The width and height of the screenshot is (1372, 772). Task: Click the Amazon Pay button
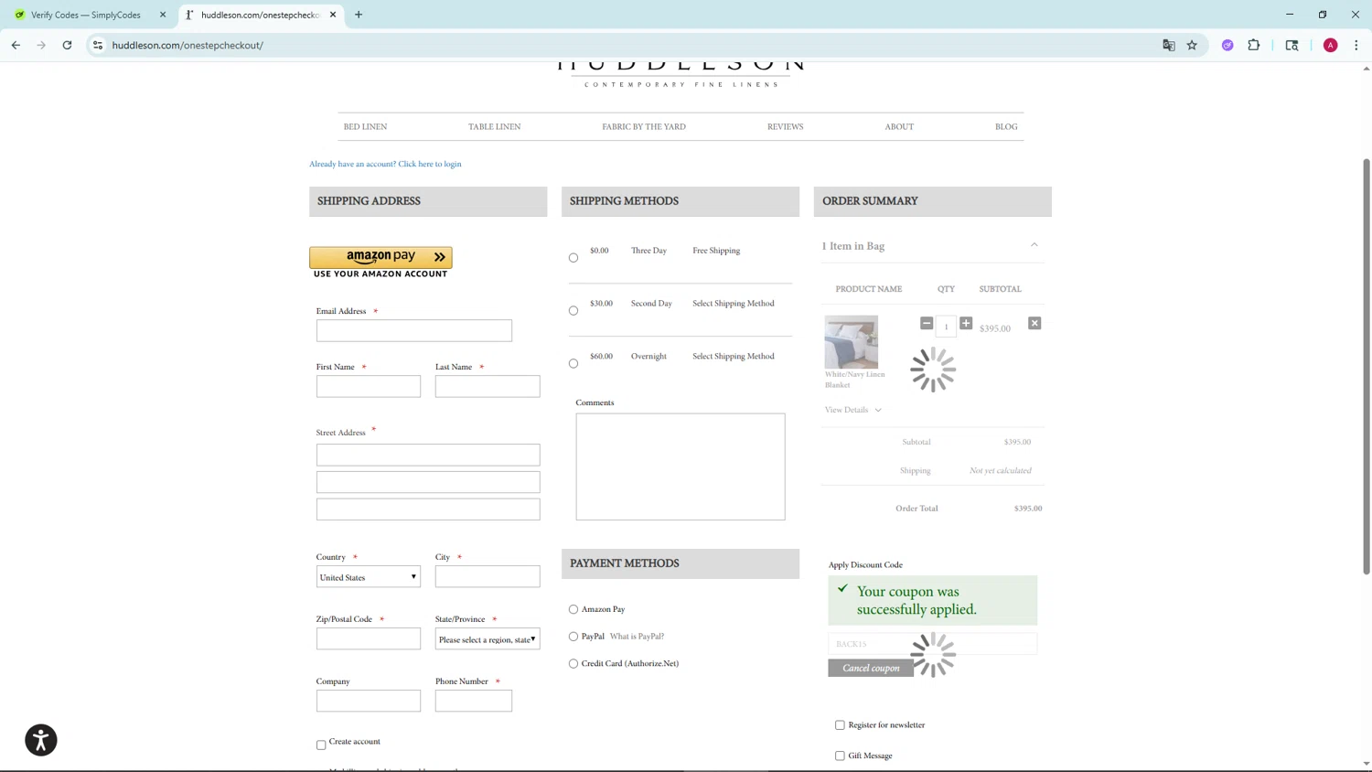click(x=381, y=257)
